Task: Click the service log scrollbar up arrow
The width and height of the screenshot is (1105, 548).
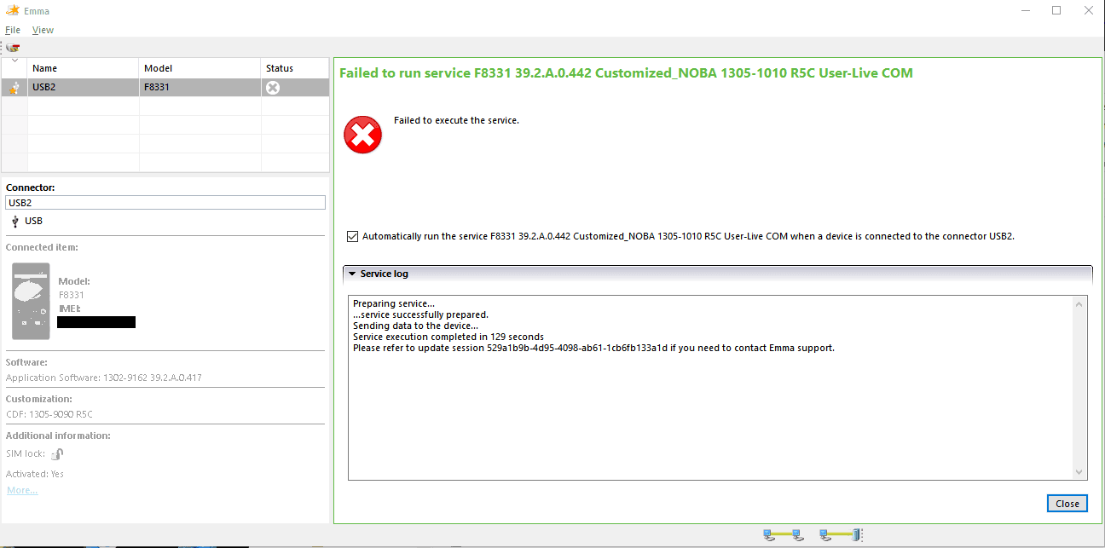Action: pos(1080,303)
